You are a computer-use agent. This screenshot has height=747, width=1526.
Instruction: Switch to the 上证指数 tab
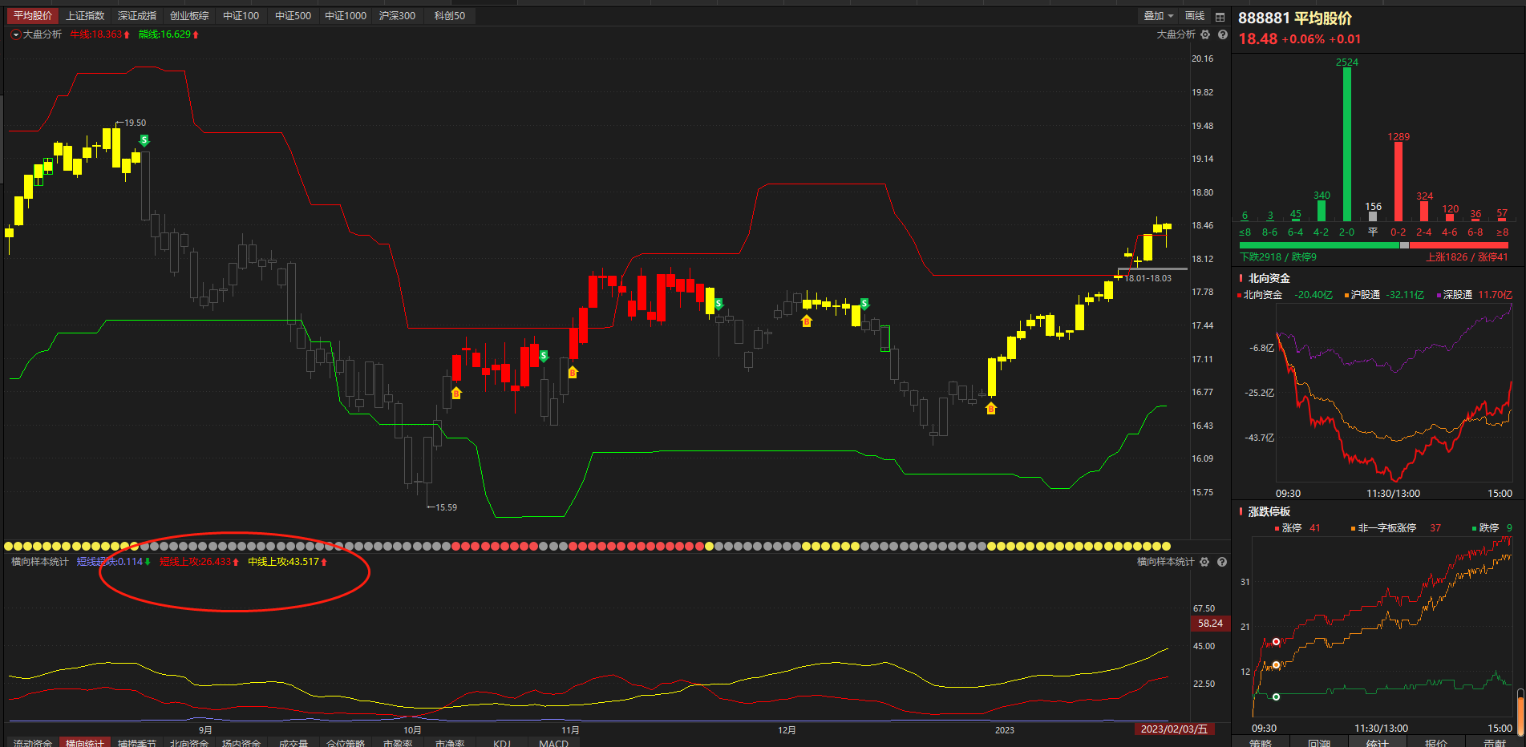(x=85, y=16)
